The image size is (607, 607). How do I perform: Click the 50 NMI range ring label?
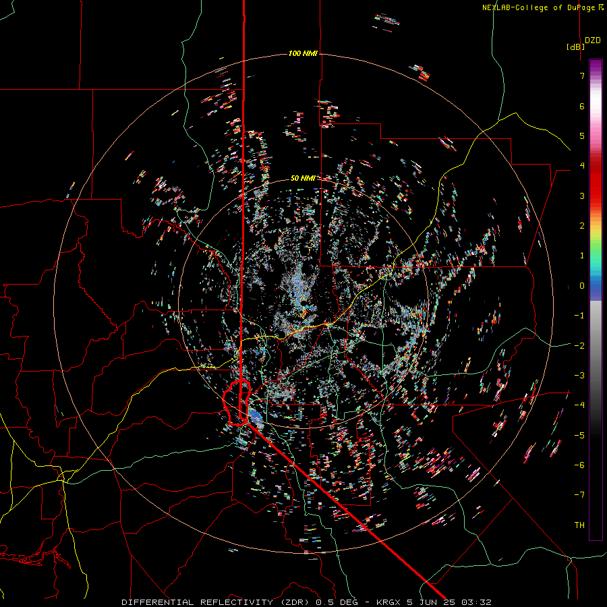click(x=303, y=178)
